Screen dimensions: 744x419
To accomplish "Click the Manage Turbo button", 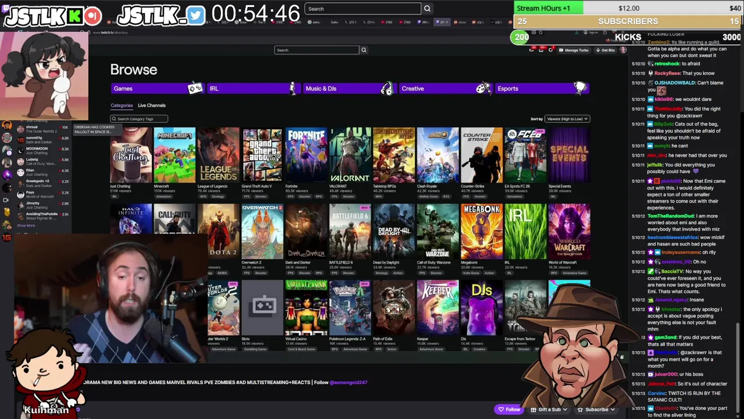I will (573, 50).
